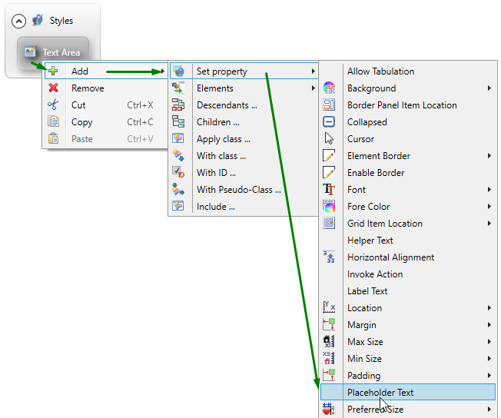The image size is (501, 418).
Task: Choose With Pseudo-Class option
Action: coord(238,190)
